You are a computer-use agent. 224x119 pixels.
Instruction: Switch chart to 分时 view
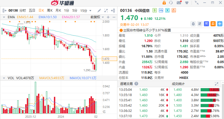pos(23,10)
